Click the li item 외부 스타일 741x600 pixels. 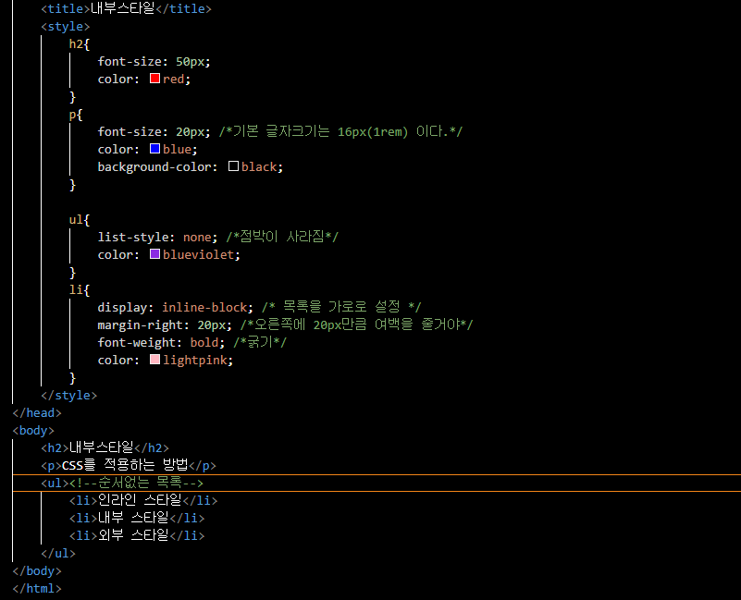(x=137, y=536)
